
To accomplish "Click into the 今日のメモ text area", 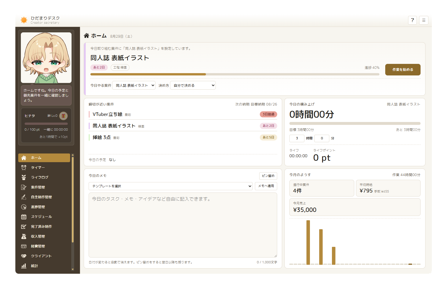I will click(x=183, y=225).
